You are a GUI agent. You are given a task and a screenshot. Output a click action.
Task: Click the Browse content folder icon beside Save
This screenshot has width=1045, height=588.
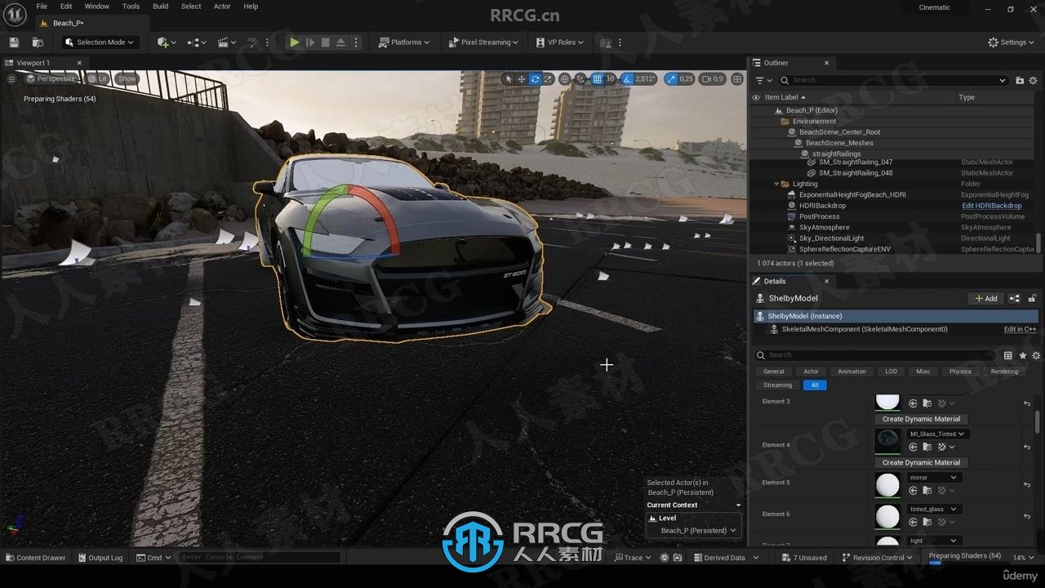click(x=38, y=42)
